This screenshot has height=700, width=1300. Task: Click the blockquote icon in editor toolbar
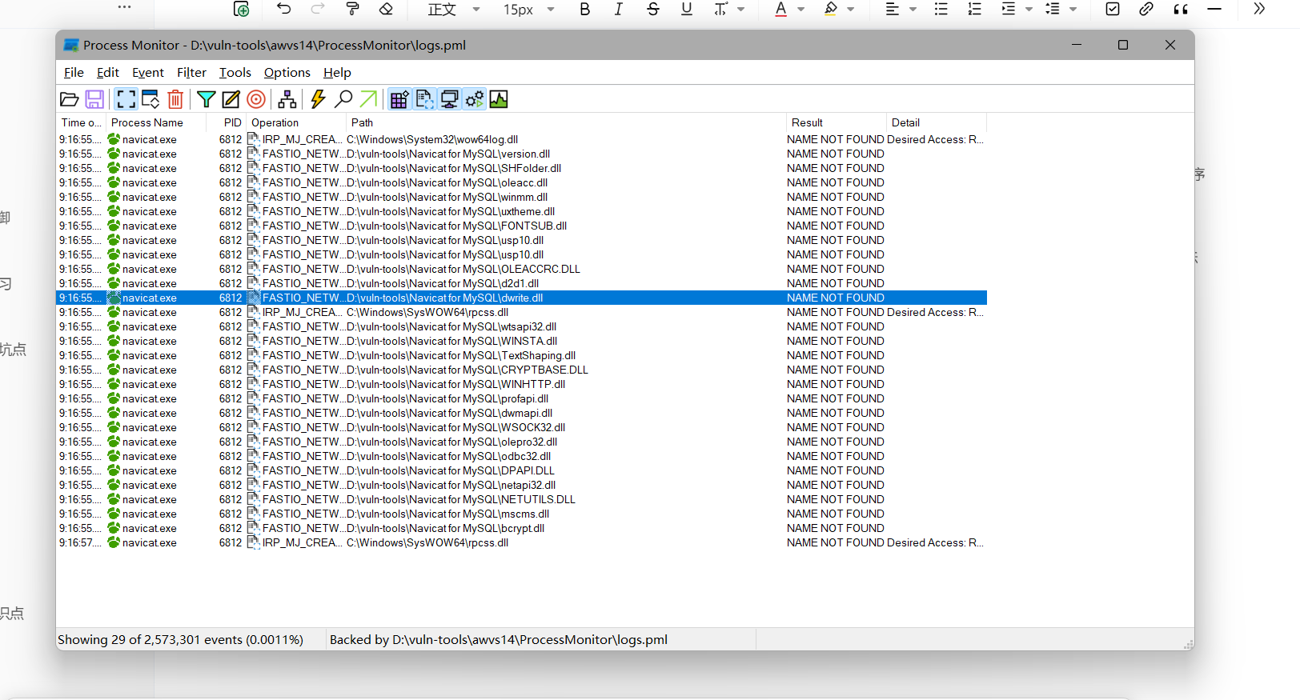(1181, 9)
